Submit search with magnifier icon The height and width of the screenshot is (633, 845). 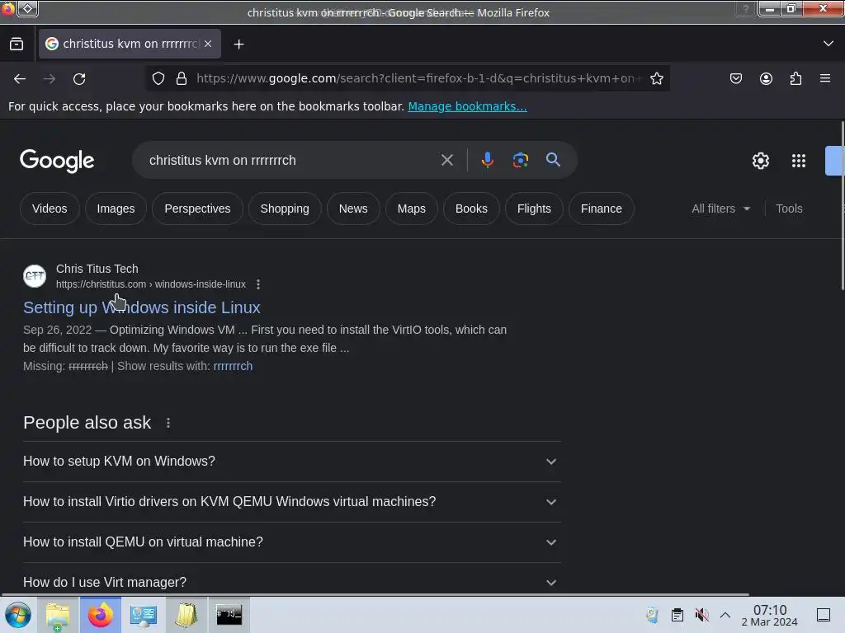click(x=553, y=160)
